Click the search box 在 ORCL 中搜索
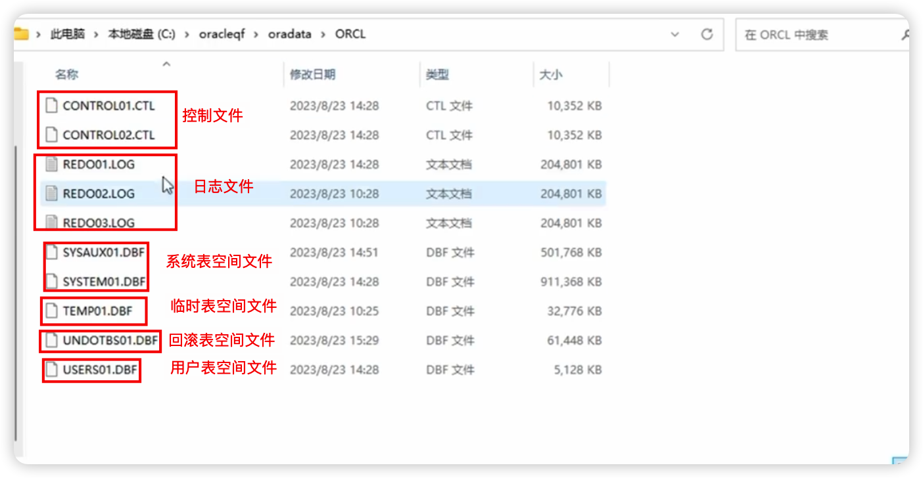 822,35
